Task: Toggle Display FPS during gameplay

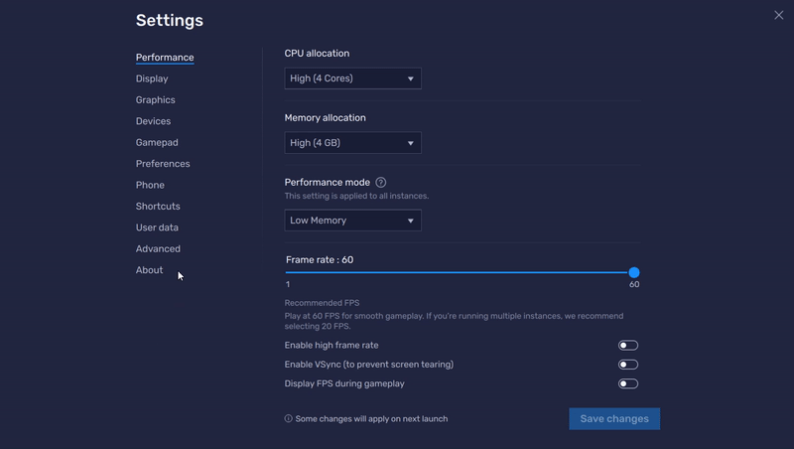Action: tap(627, 383)
